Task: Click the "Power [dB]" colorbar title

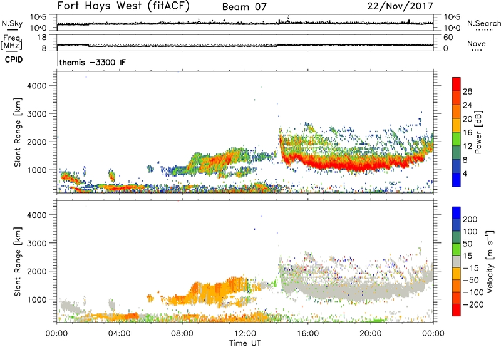Action: coord(478,132)
